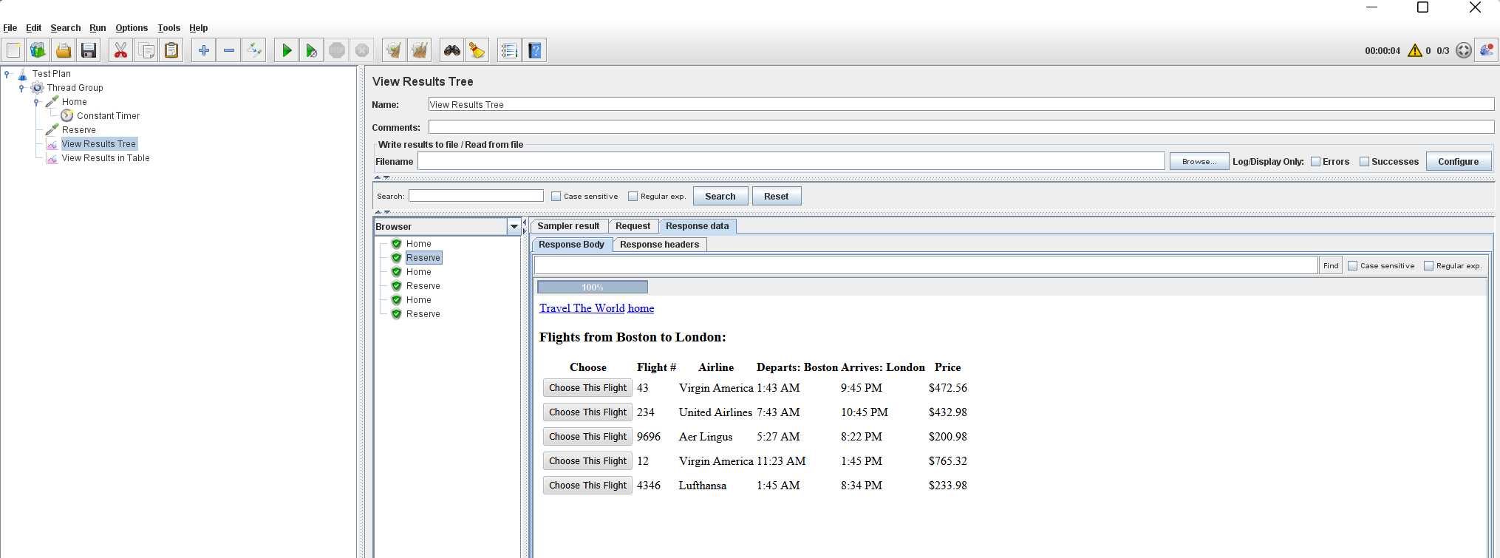
Task: Click the Configure button
Action: pos(1459,162)
